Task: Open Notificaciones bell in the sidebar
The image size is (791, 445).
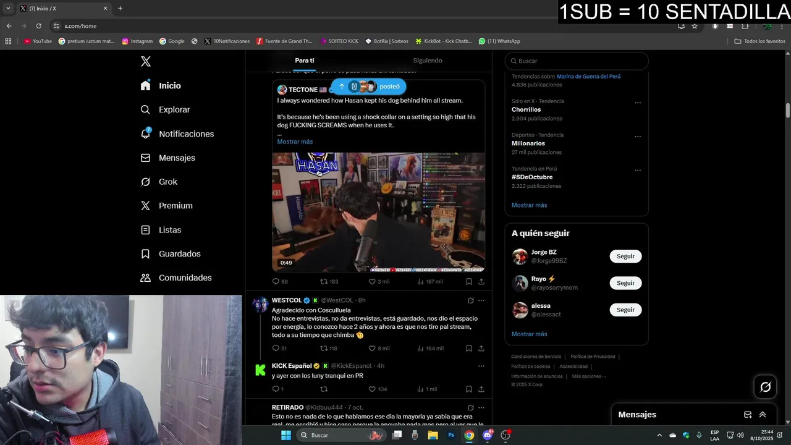Action: pyautogui.click(x=177, y=133)
